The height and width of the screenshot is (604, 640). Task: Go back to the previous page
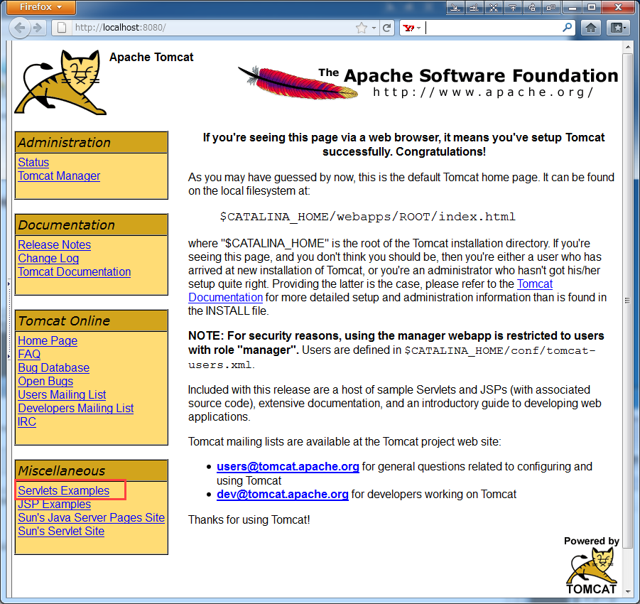point(19,28)
